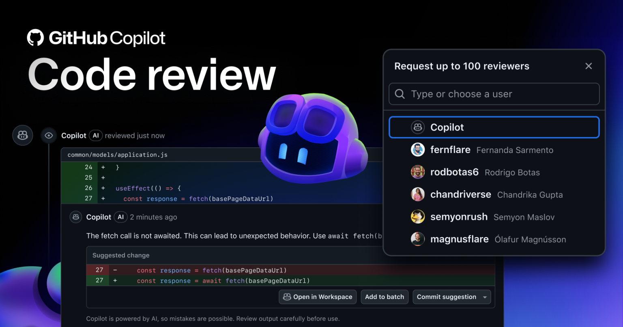Click the Open in Workspace button
Screen dimensions: 623x327
pyautogui.click(x=318, y=297)
